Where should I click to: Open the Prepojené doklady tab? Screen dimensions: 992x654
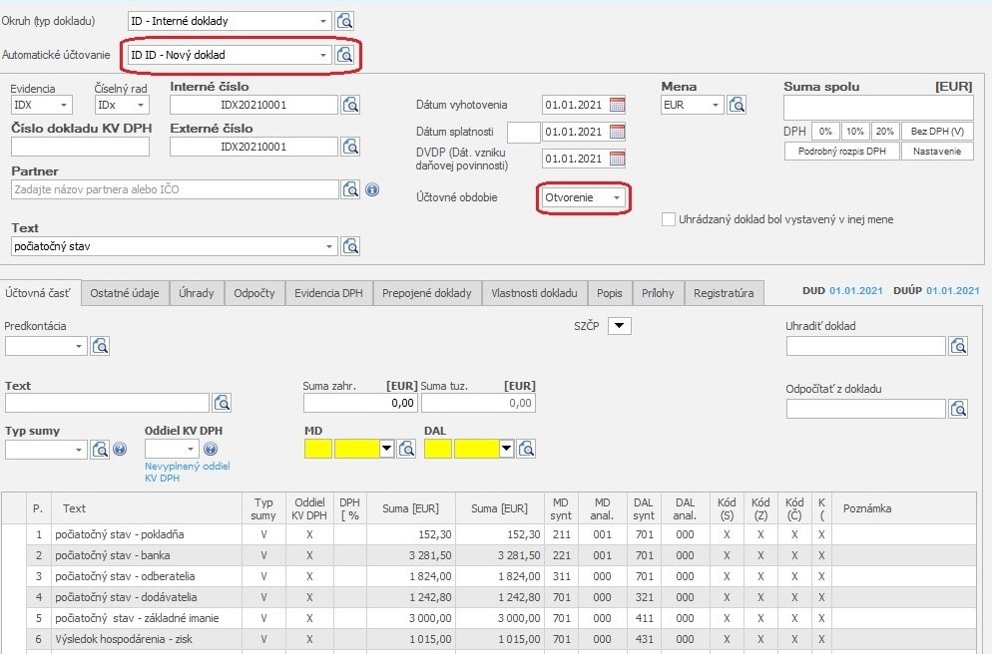tap(425, 293)
